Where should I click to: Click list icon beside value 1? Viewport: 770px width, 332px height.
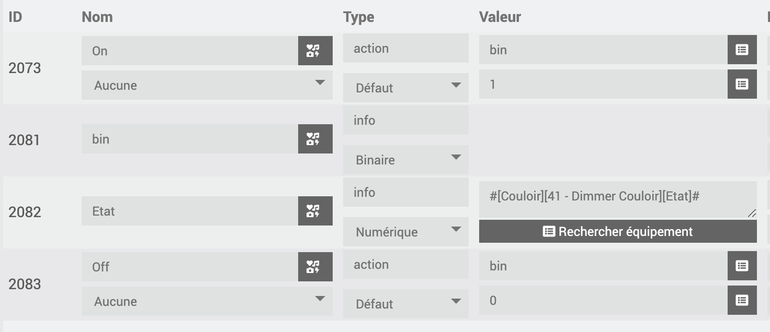[x=742, y=84]
